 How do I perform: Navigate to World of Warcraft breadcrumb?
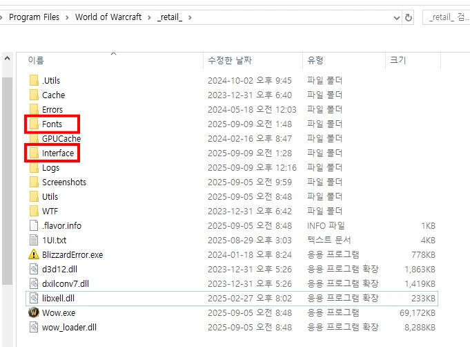click(108, 17)
